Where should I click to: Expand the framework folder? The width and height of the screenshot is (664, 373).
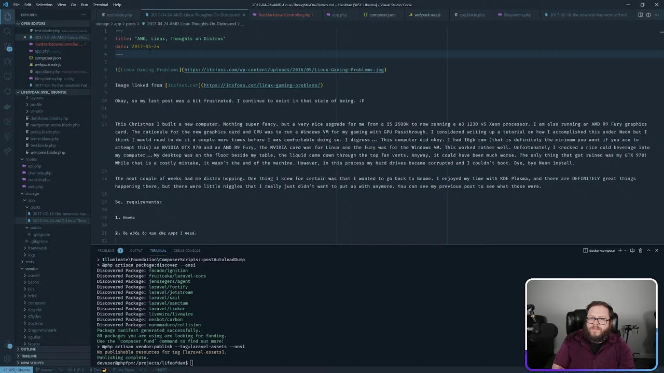point(37,248)
